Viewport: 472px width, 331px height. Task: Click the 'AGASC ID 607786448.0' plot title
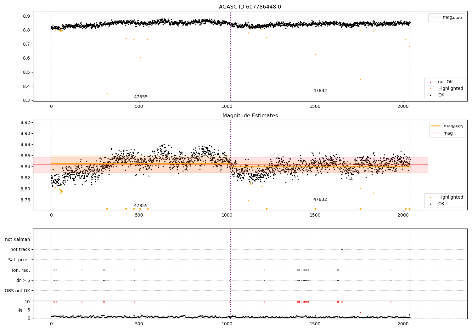(250, 7)
